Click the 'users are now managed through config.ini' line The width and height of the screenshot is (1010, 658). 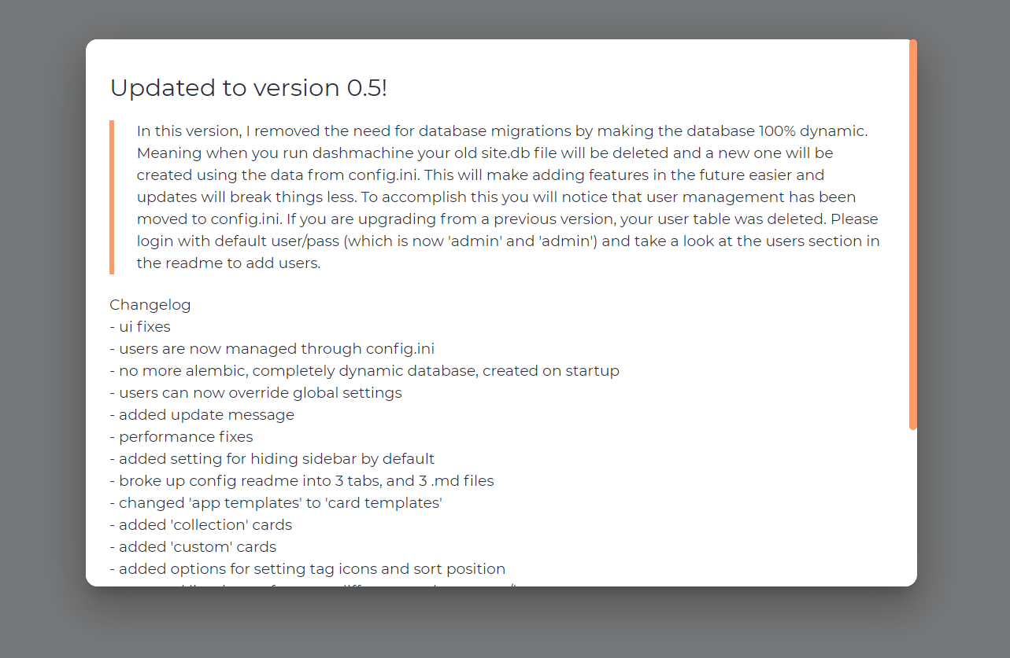(x=272, y=348)
